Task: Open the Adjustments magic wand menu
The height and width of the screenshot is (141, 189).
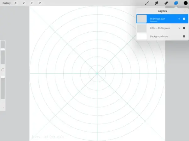Action: (x=24, y=3)
